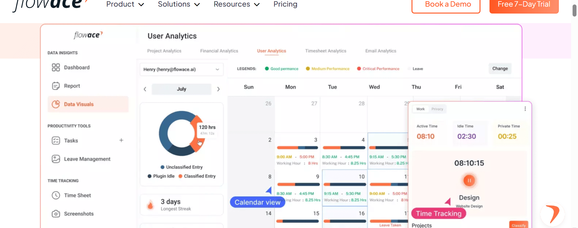Viewport: 578px width, 228px height.
Task: Add a task with plus icon
Action: [x=121, y=140]
